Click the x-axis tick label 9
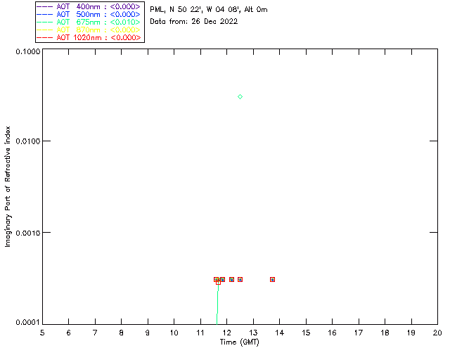Viewport: 450px width, 360px height. pyautogui.click(x=148, y=333)
